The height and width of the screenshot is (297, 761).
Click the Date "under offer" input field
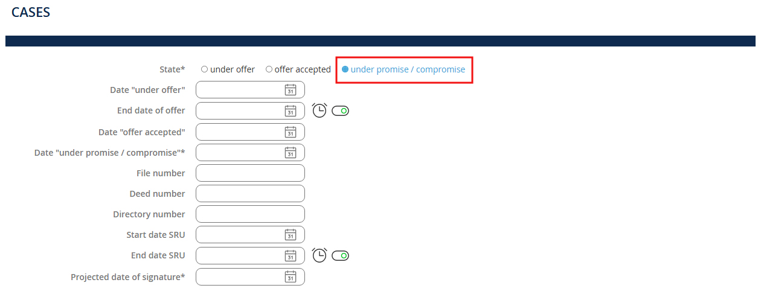pos(239,90)
